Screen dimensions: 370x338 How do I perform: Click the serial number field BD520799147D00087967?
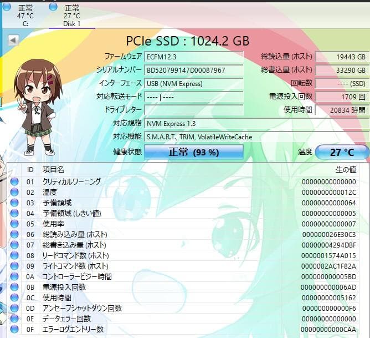(x=194, y=70)
